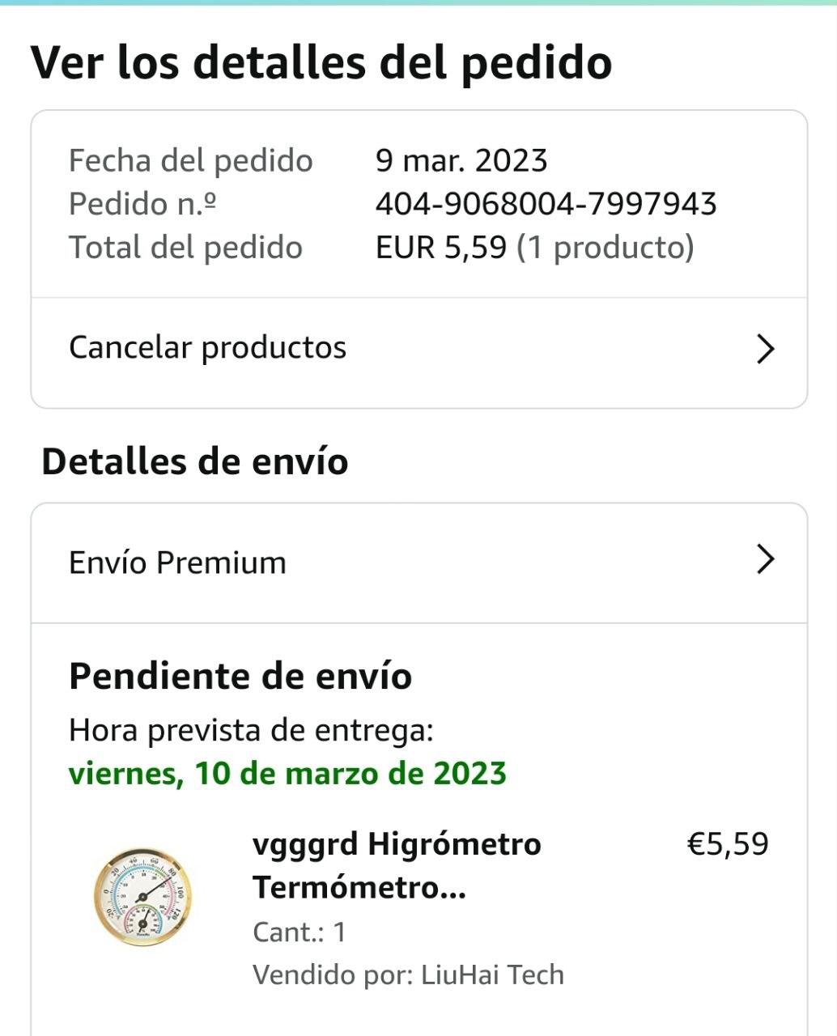
Task: Tap the EUR 5,59 order total value
Action: pyautogui.click(x=441, y=248)
